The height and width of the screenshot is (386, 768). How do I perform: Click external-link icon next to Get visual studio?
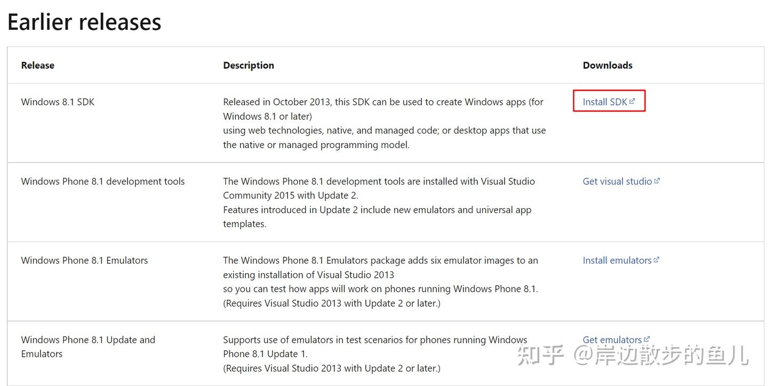(657, 180)
